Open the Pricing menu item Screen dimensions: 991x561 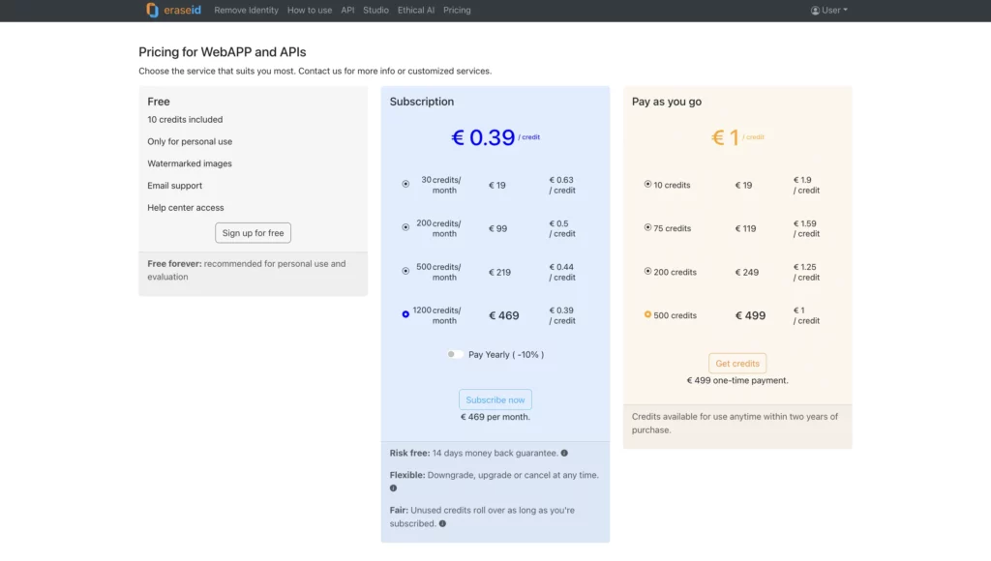click(457, 10)
